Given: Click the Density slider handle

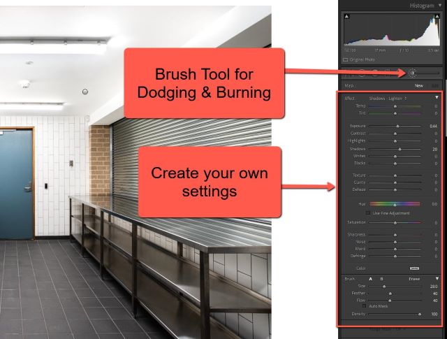Looking at the screenshot, I should (x=419, y=315).
